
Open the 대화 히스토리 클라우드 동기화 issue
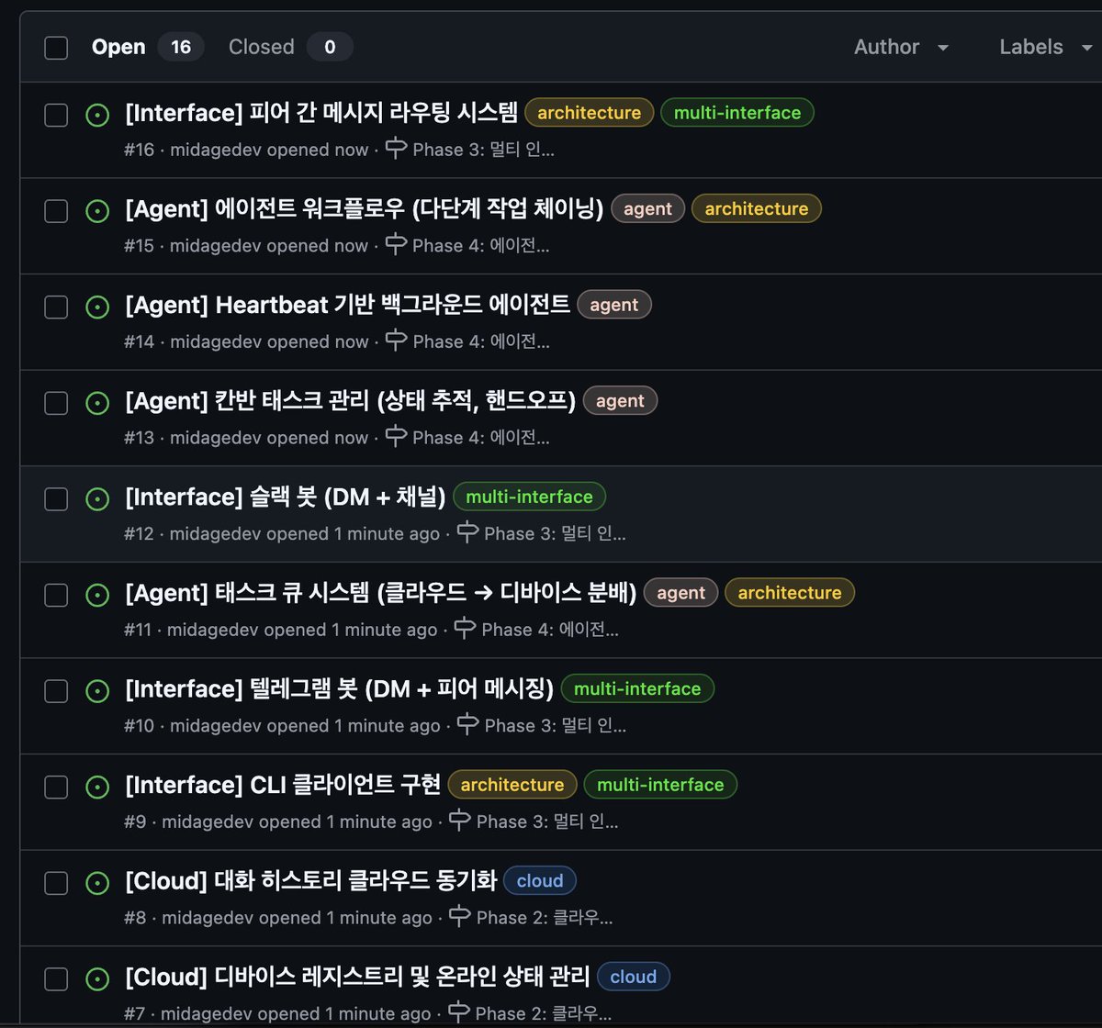coord(310,881)
